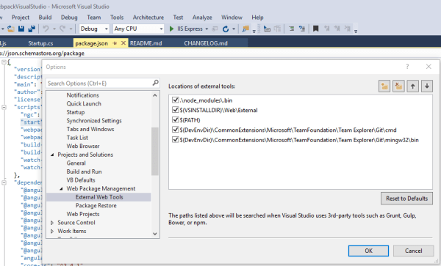441x266 pixels.
Task: Select Build and Run in options tree
Action: (x=84, y=171)
